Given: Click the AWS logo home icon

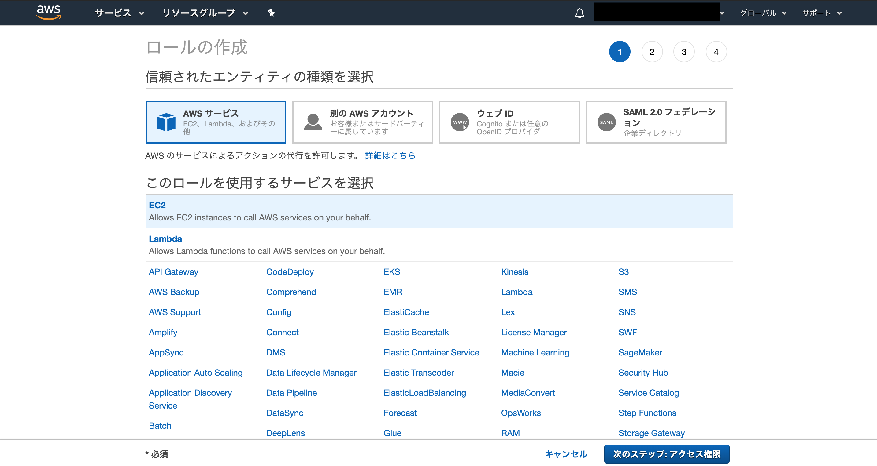Looking at the screenshot, I should click(49, 13).
